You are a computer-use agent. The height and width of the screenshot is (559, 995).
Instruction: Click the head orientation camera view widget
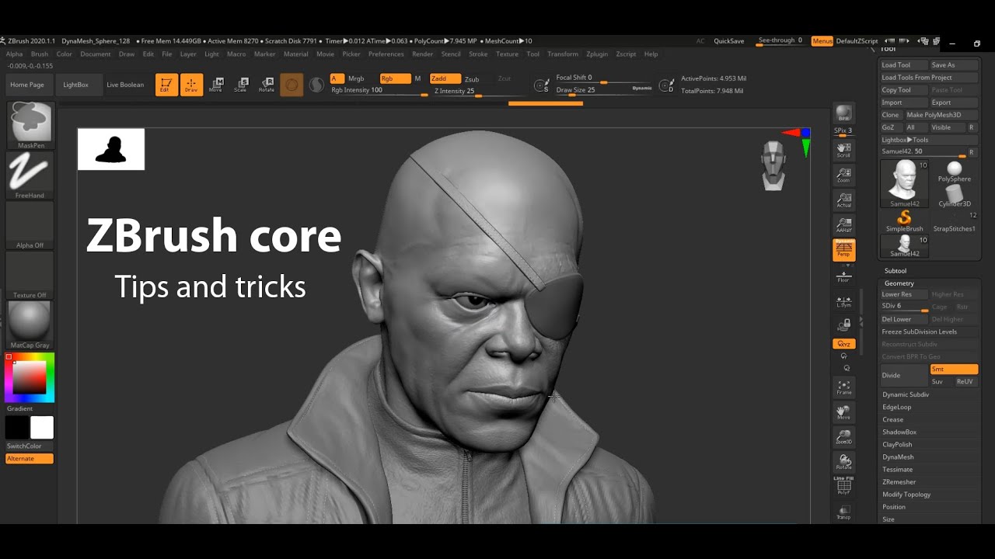click(773, 165)
